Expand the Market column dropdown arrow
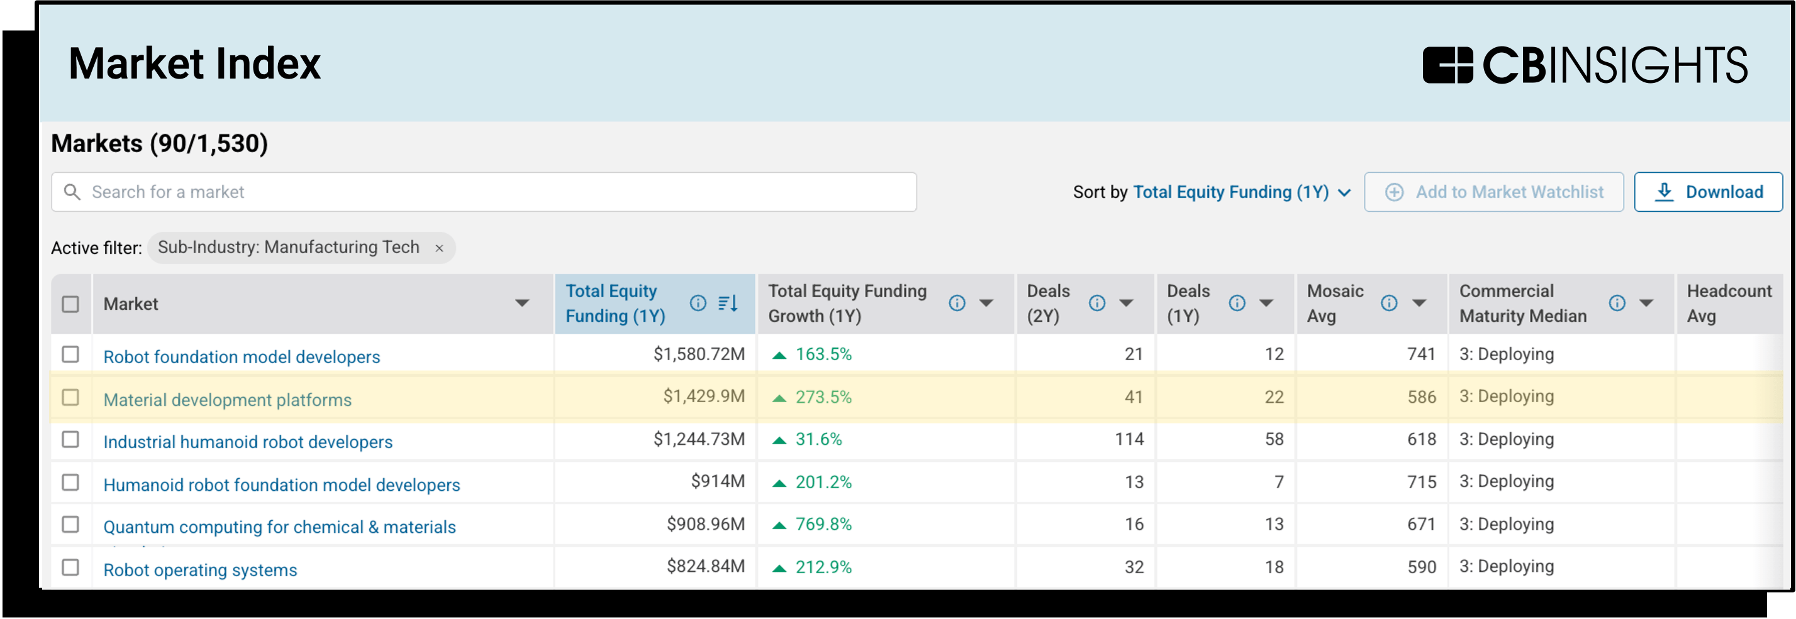 coord(522,303)
